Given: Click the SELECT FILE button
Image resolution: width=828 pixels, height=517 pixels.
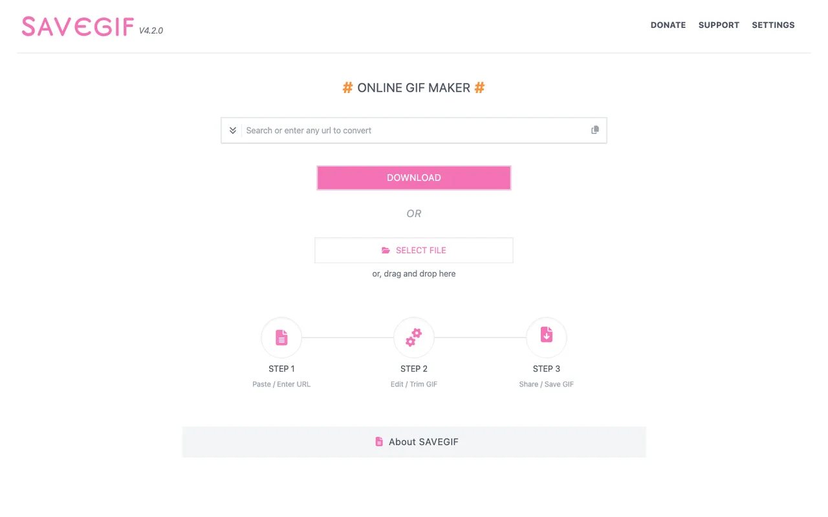Looking at the screenshot, I should [x=414, y=250].
